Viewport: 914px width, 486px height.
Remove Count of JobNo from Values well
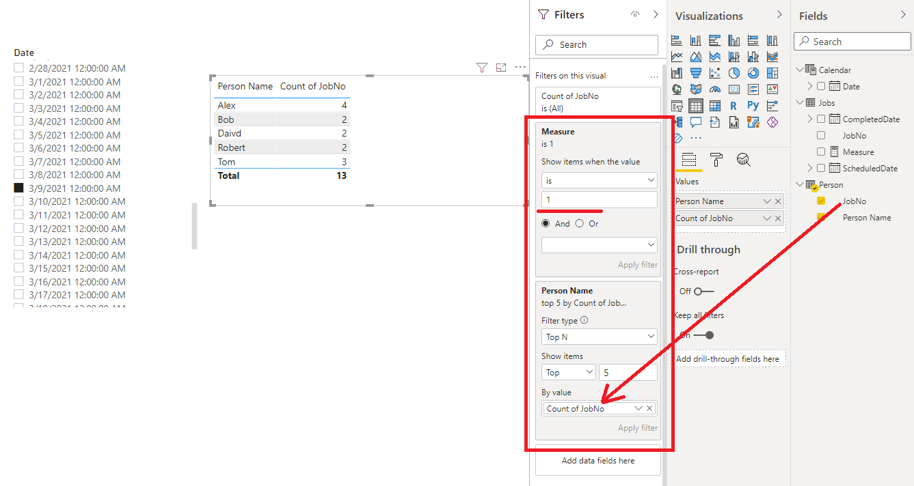tap(778, 218)
